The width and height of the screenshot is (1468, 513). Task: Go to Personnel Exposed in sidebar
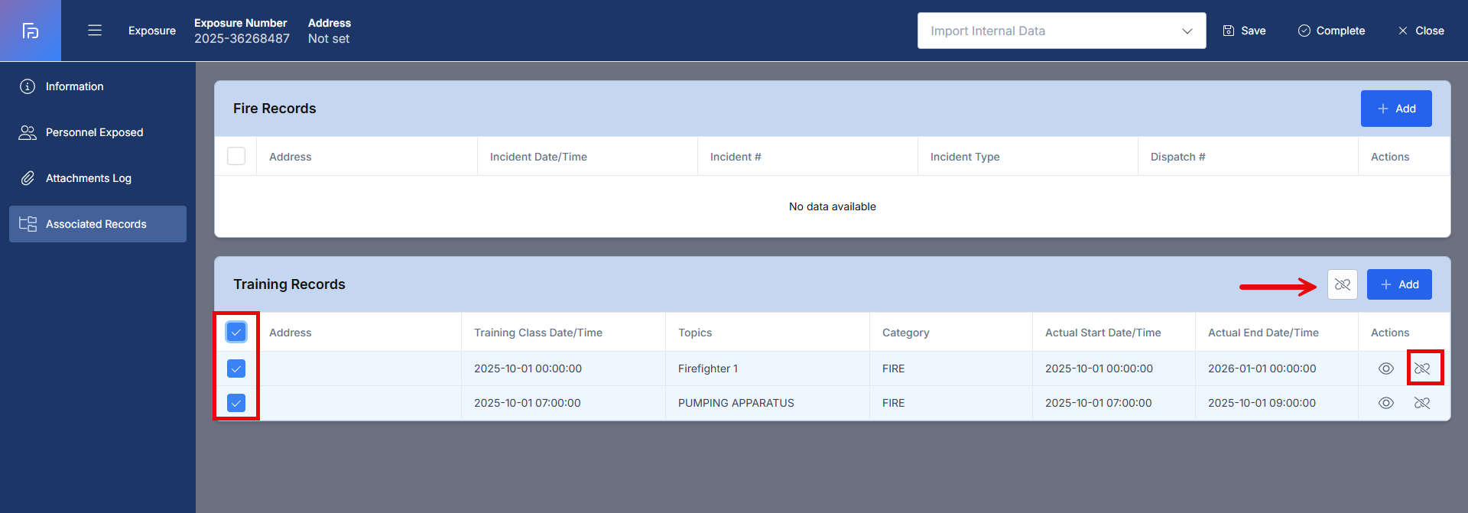[94, 132]
